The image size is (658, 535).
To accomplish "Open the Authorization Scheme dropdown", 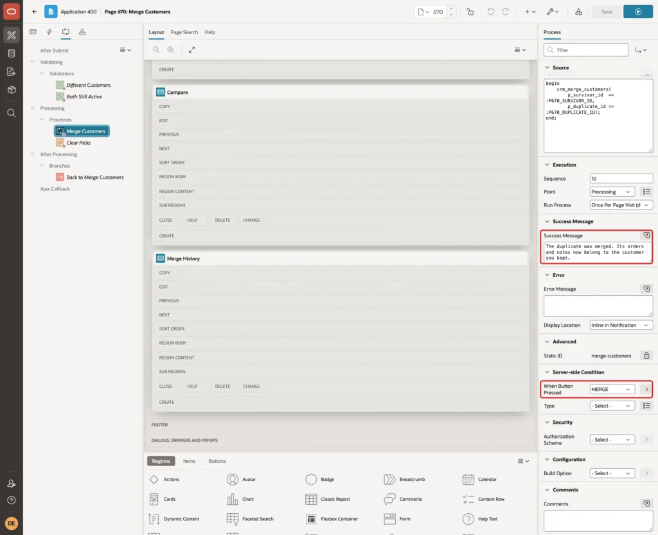I will coord(612,440).
